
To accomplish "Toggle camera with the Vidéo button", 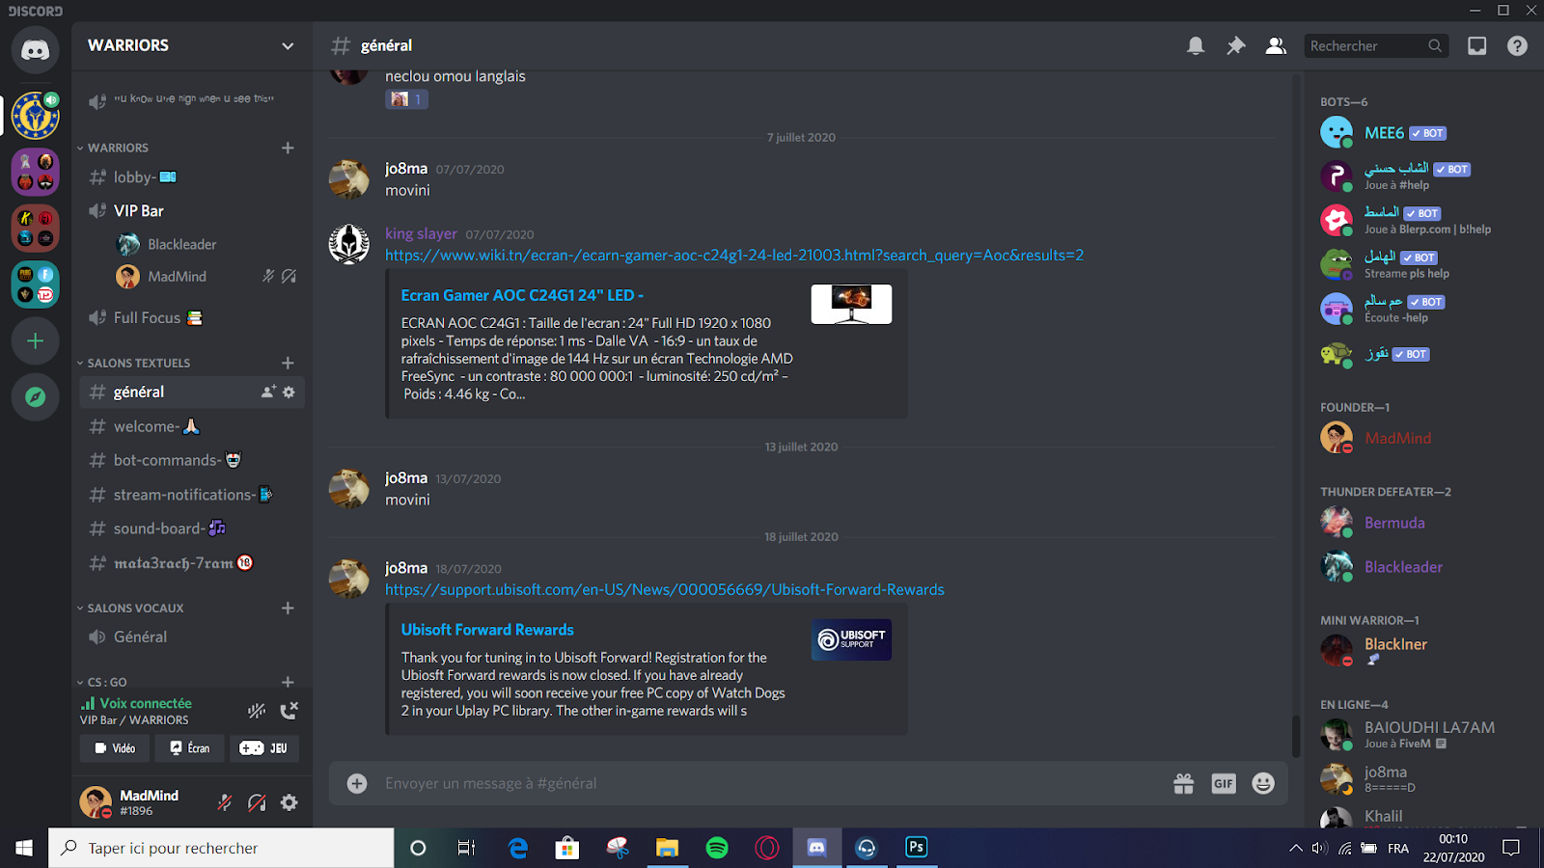I will (x=114, y=747).
